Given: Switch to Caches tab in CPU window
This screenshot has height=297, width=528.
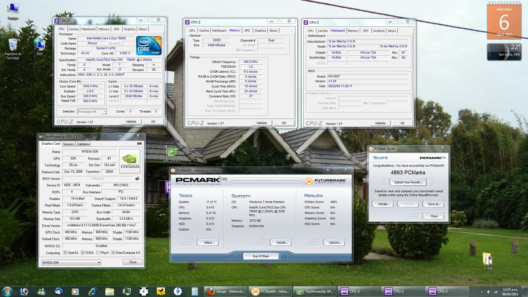Looking at the screenshot, I should click(x=74, y=29).
